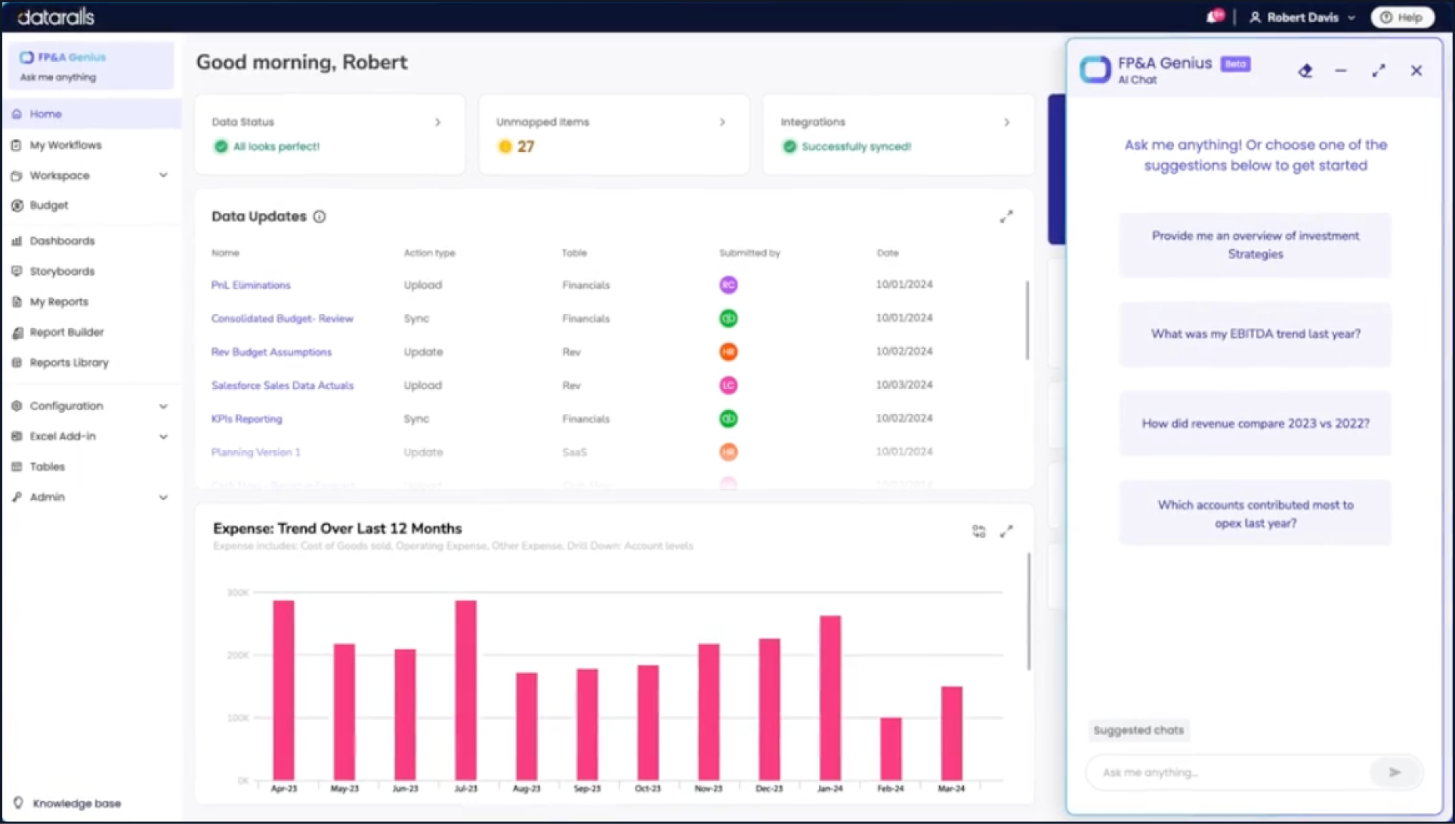Open the PnL Eliminations link
This screenshot has height=824, width=1455.
251,285
